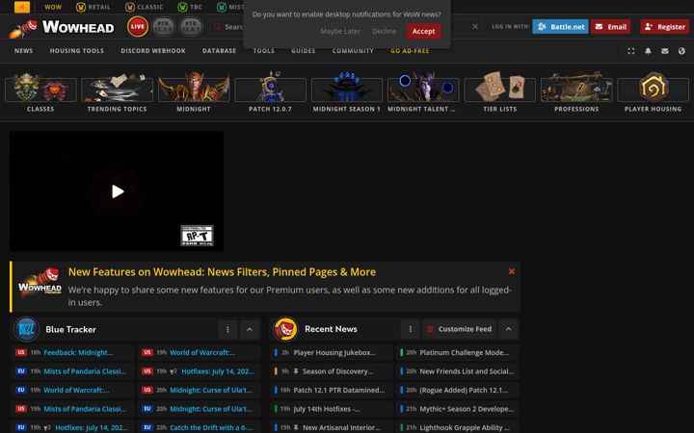The height and width of the screenshot is (433, 694).
Task: Open 'Mythic+ Season 2 Develope...' news item
Action: pos(467,409)
